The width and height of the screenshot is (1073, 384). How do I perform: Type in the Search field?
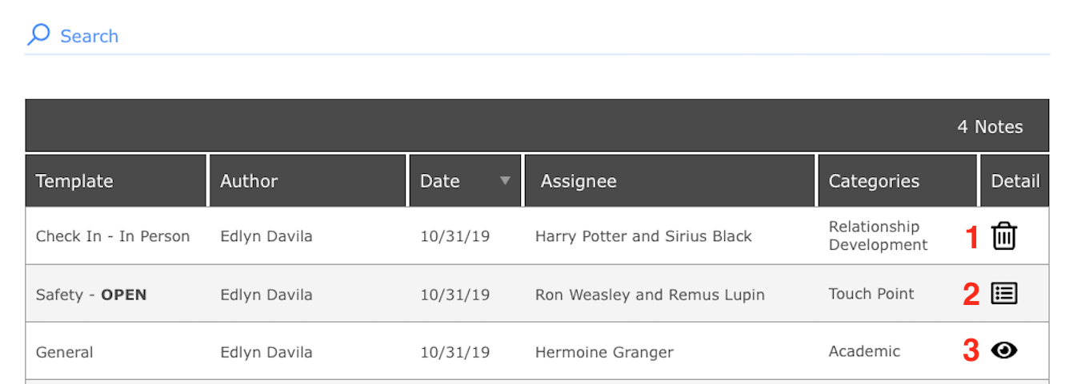(480, 36)
